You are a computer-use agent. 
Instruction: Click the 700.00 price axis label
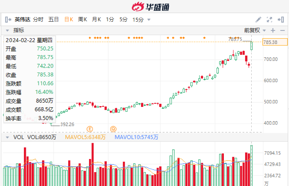click(x=271, y=59)
